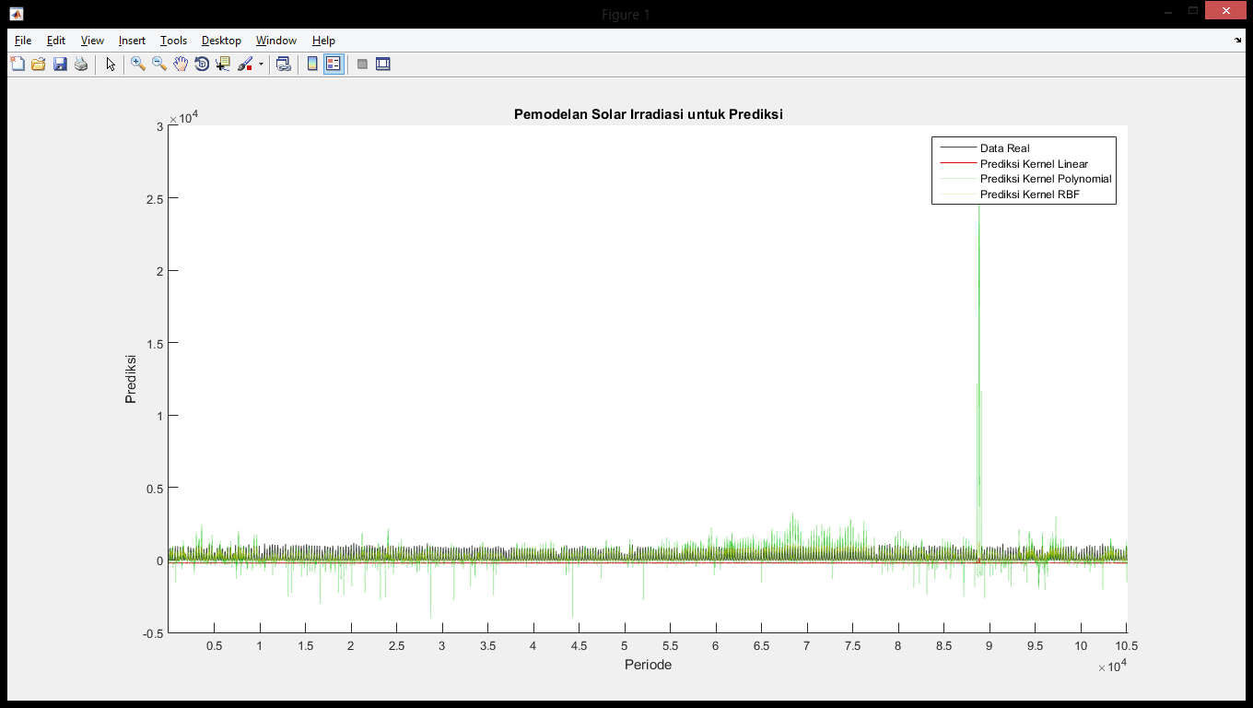Toggle the Insert Legend button
Viewport: 1253px width, 708px height.
click(x=334, y=64)
